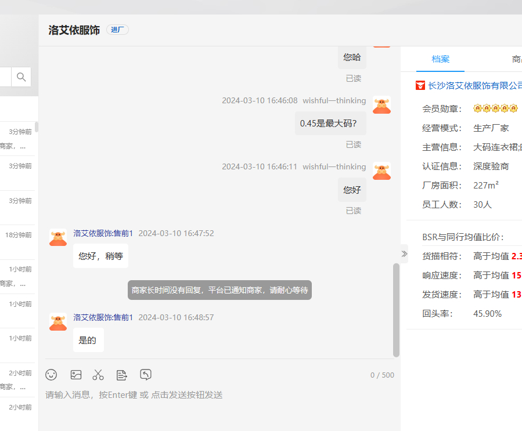Switch to the 档案 tab

pos(440,59)
